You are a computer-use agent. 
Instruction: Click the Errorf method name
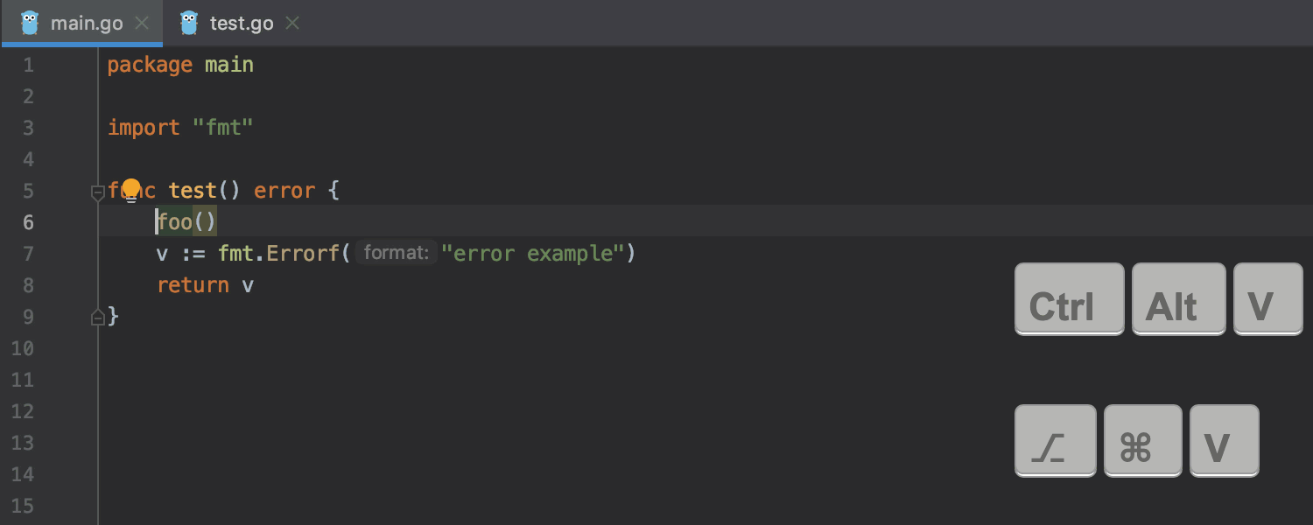tap(303, 254)
